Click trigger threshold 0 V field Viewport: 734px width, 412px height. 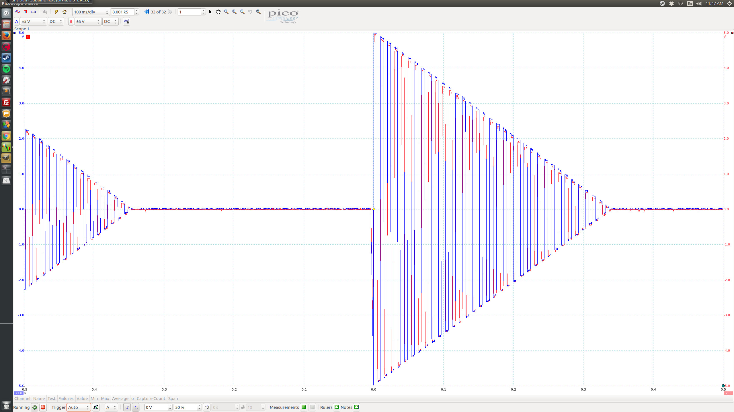pyautogui.click(x=156, y=407)
